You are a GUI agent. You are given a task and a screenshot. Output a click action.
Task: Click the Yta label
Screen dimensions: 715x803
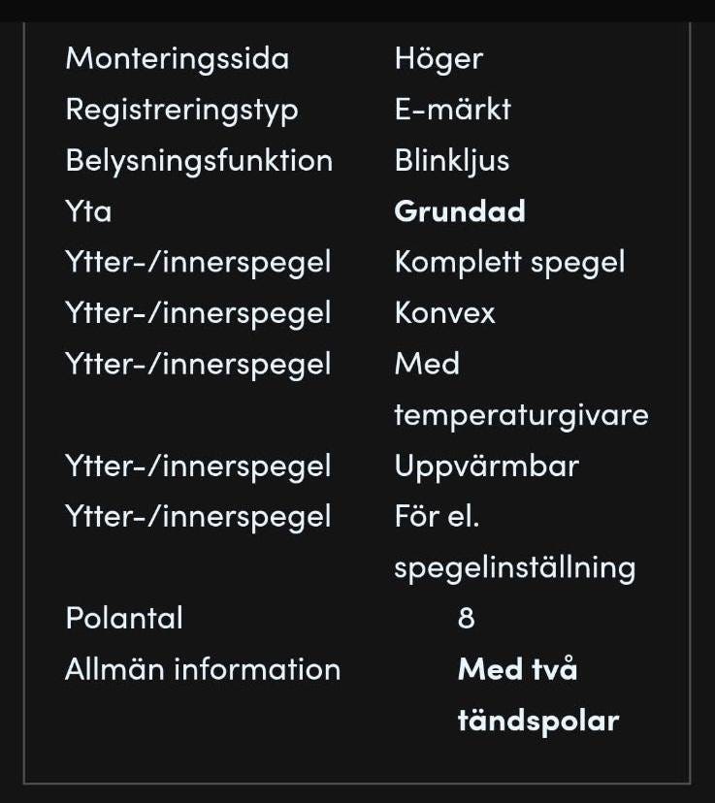(88, 211)
